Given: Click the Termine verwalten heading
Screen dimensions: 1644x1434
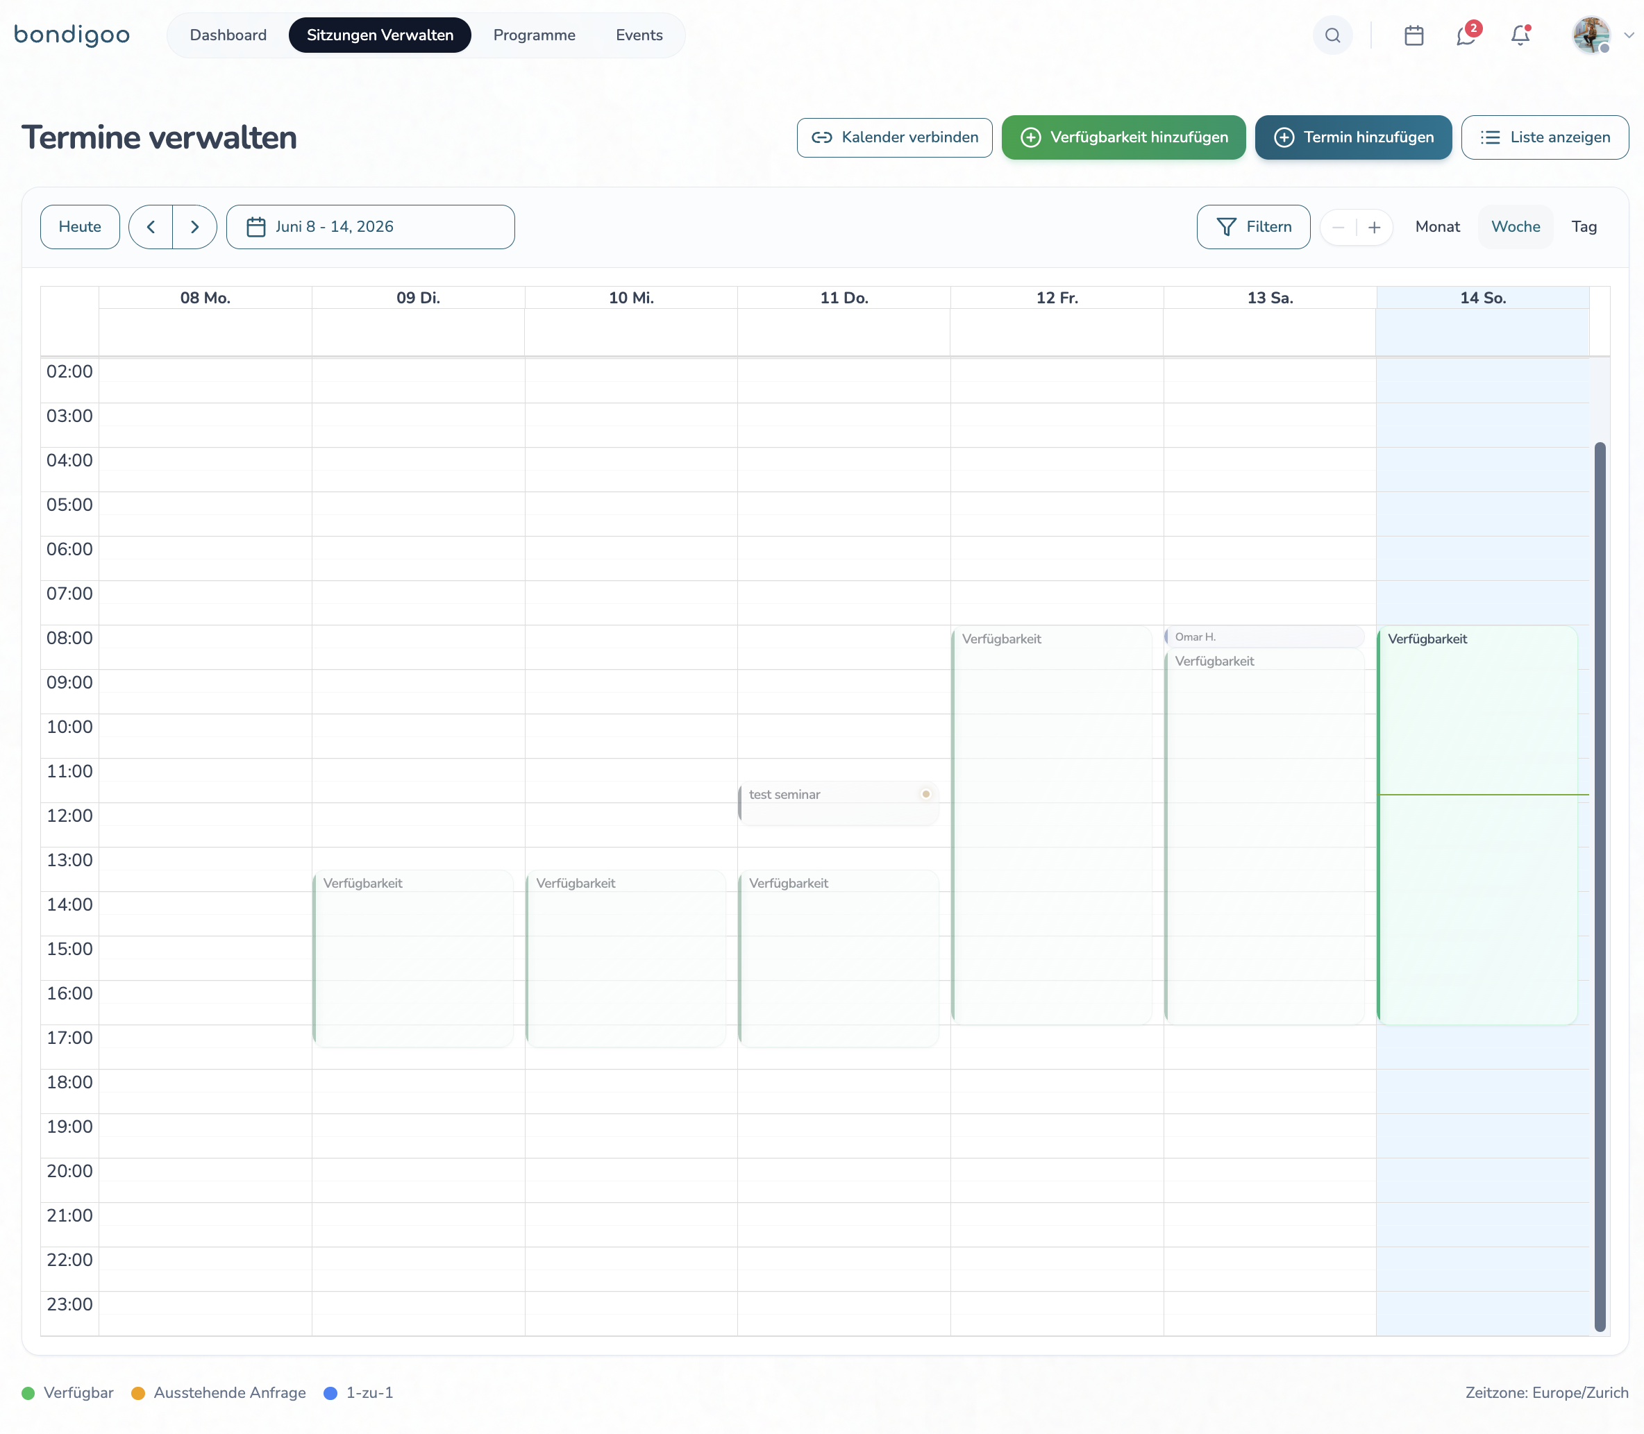Looking at the screenshot, I should click(159, 137).
